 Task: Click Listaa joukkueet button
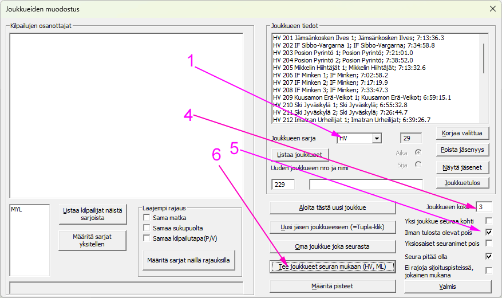coord(299,155)
